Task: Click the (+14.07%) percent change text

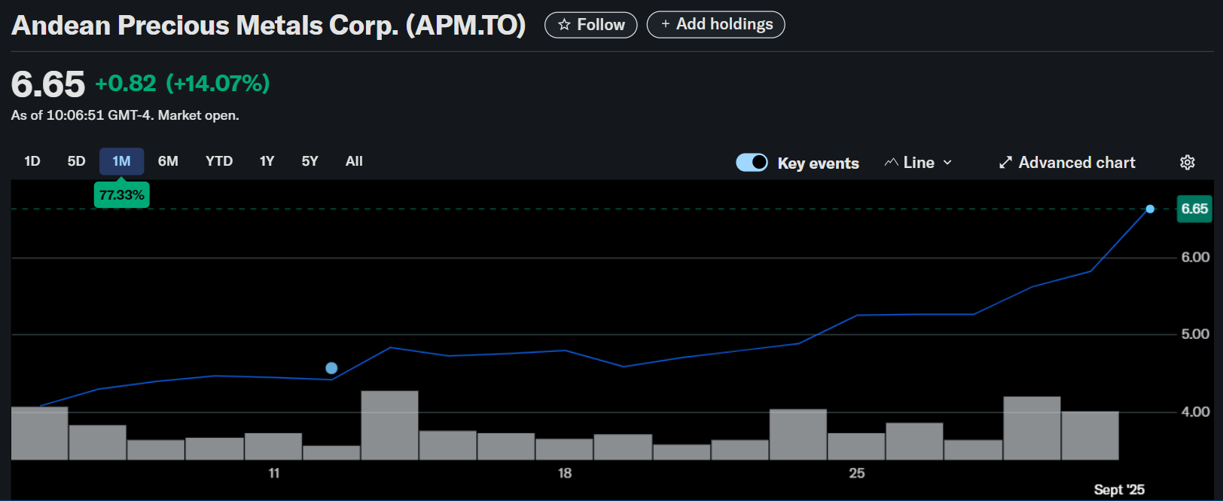Action: click(218, 84)
